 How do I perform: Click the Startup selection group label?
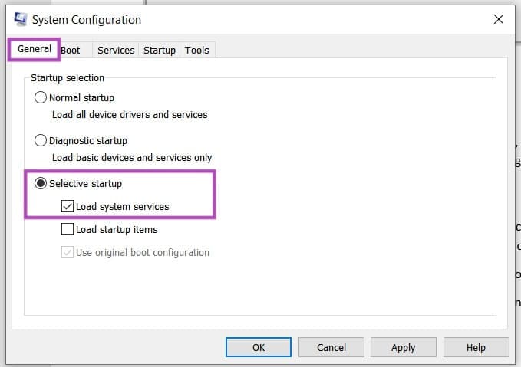68,78
